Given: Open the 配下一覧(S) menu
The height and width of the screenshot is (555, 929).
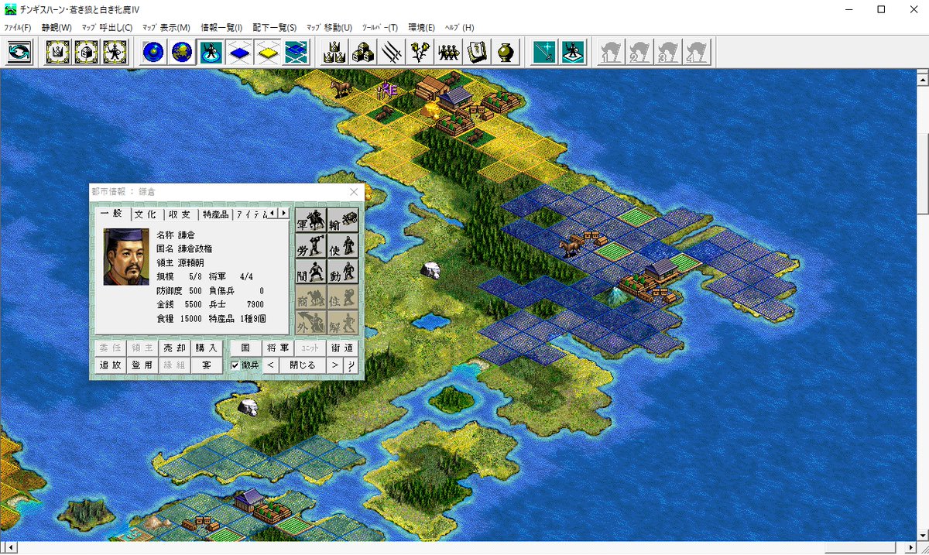Looking at the screenshot, I should click(275, 27).
